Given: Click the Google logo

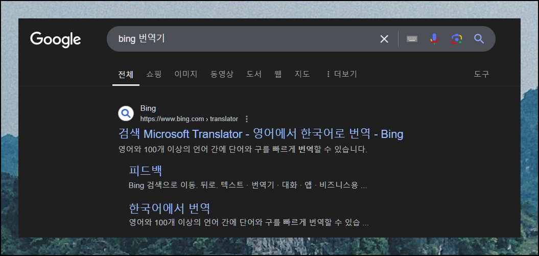Looking at the screenshot, I should [x=55, y=39].
